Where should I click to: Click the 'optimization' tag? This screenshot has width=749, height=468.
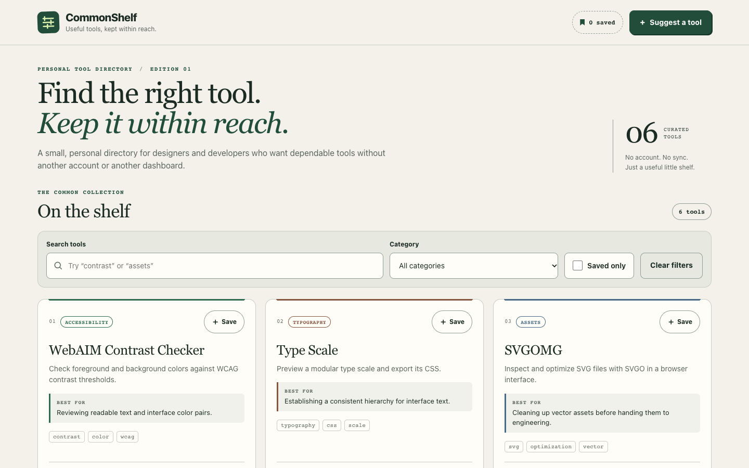[551, 447]
